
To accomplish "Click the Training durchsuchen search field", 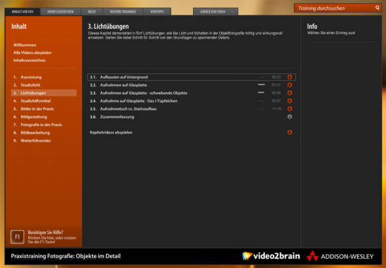I will coord(335,8).
